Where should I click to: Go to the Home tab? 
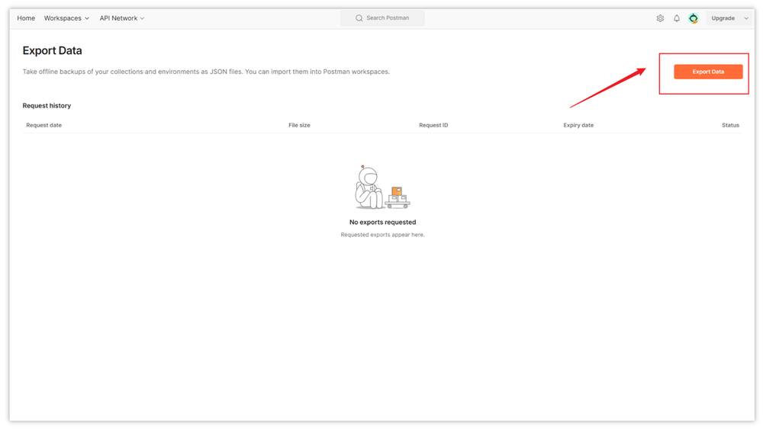tap(26, 18)
